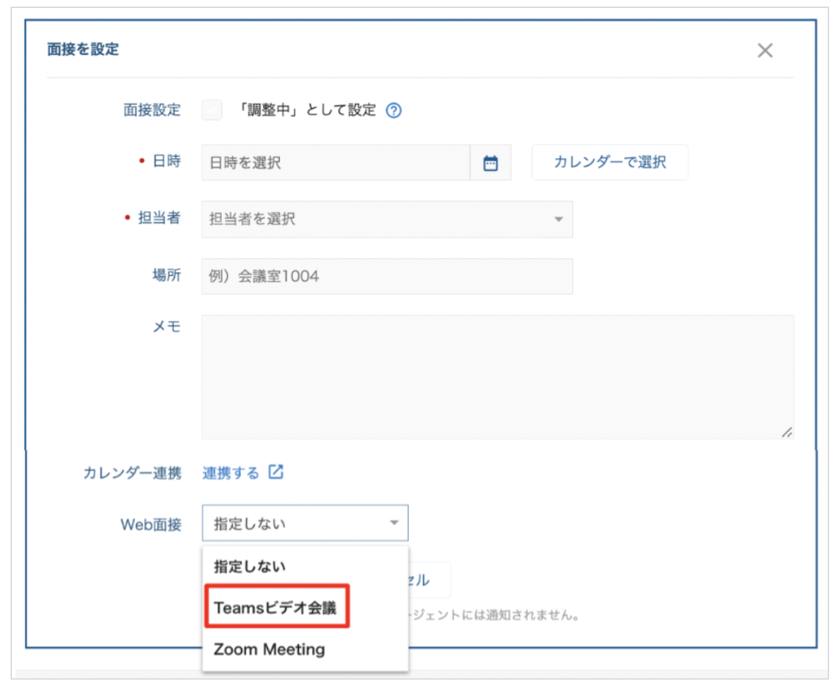
Task: Click the 日時を選択 date field
Action: click(x=335, y=163)
